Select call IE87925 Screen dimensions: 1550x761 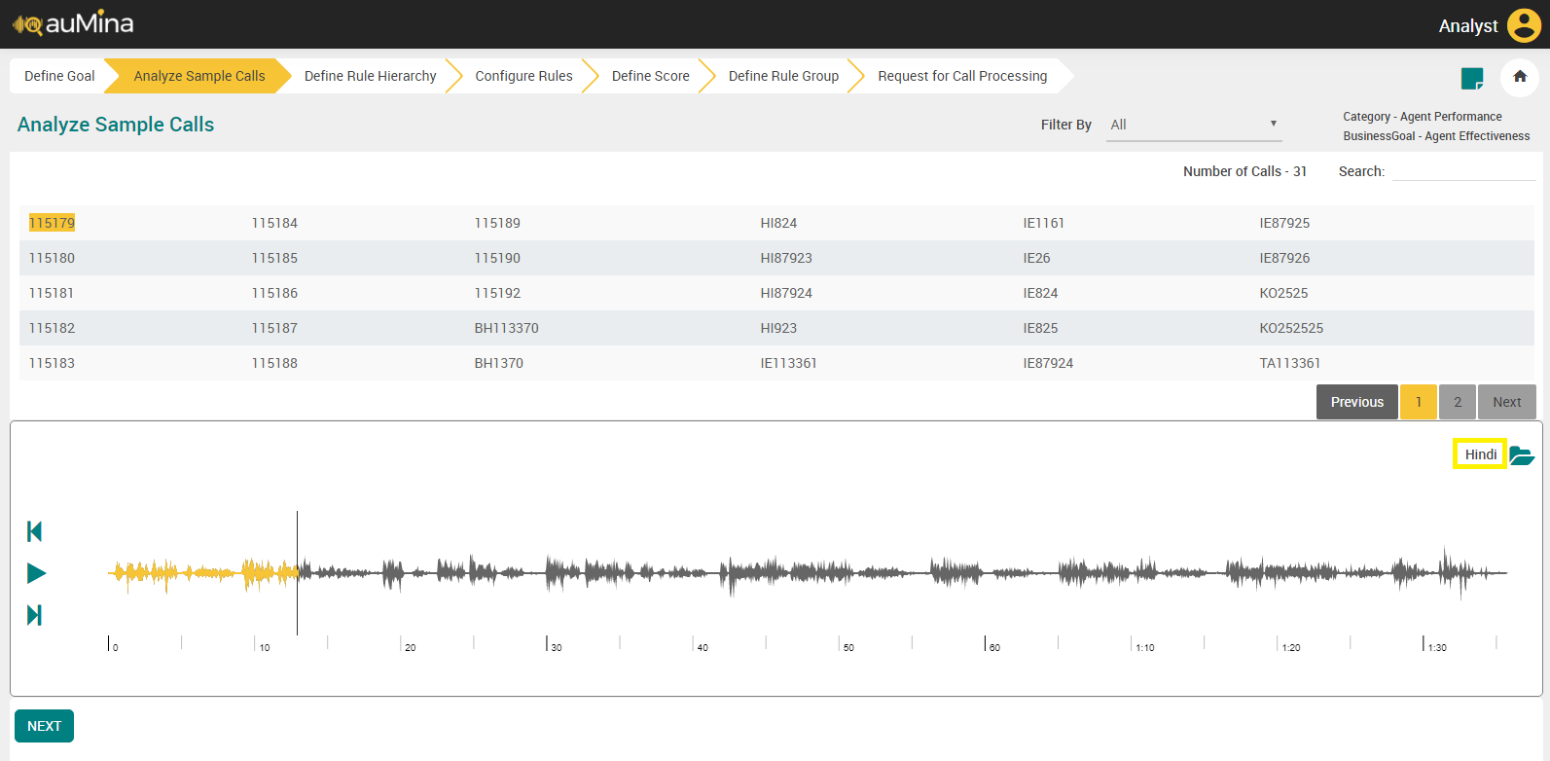coord(1284,223)
